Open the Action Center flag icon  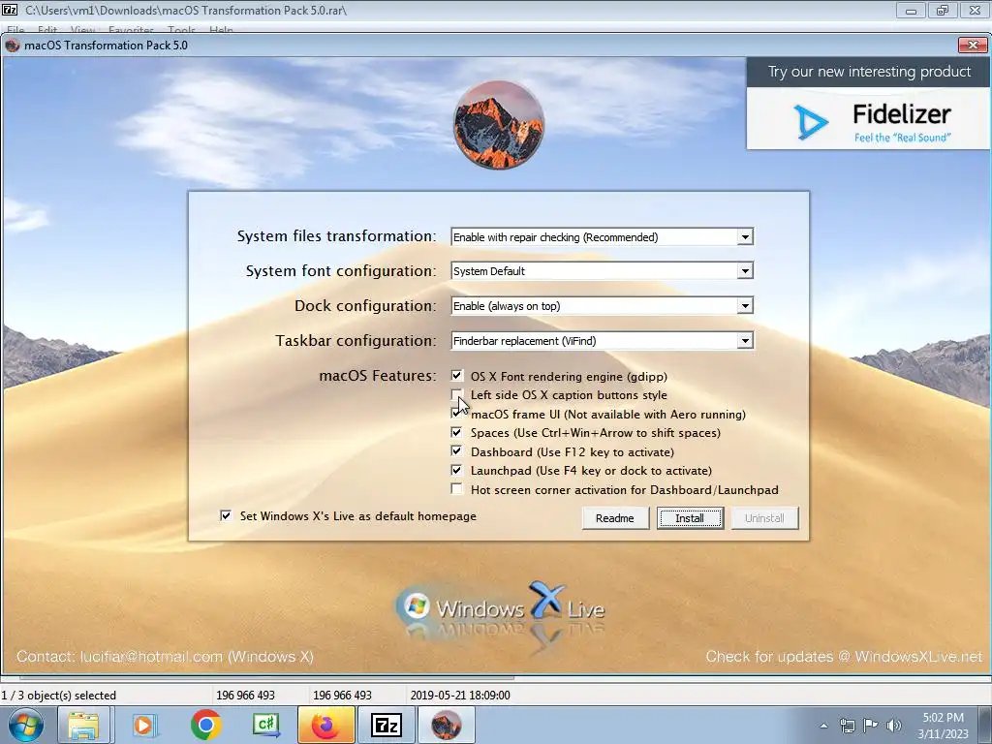coord(871,726)
